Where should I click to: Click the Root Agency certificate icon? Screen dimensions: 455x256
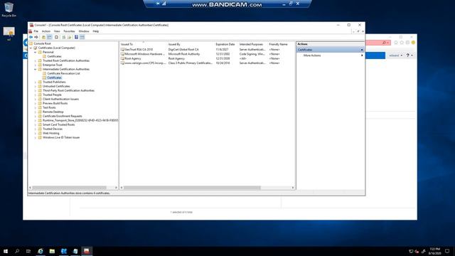(122, 58)
